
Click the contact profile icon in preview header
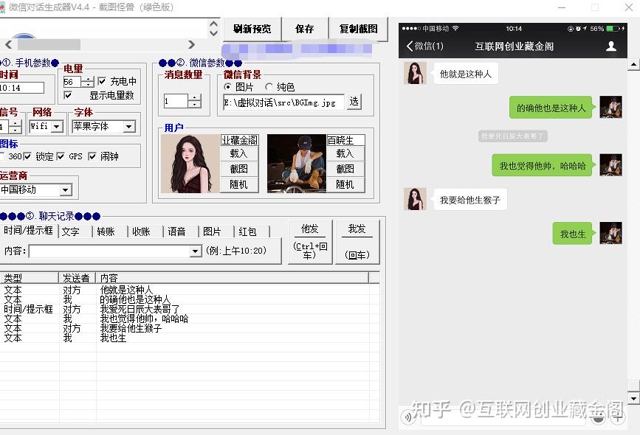[611, 45]
